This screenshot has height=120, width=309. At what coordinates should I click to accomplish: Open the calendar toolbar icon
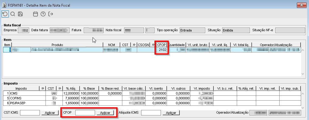pos(36,14)
